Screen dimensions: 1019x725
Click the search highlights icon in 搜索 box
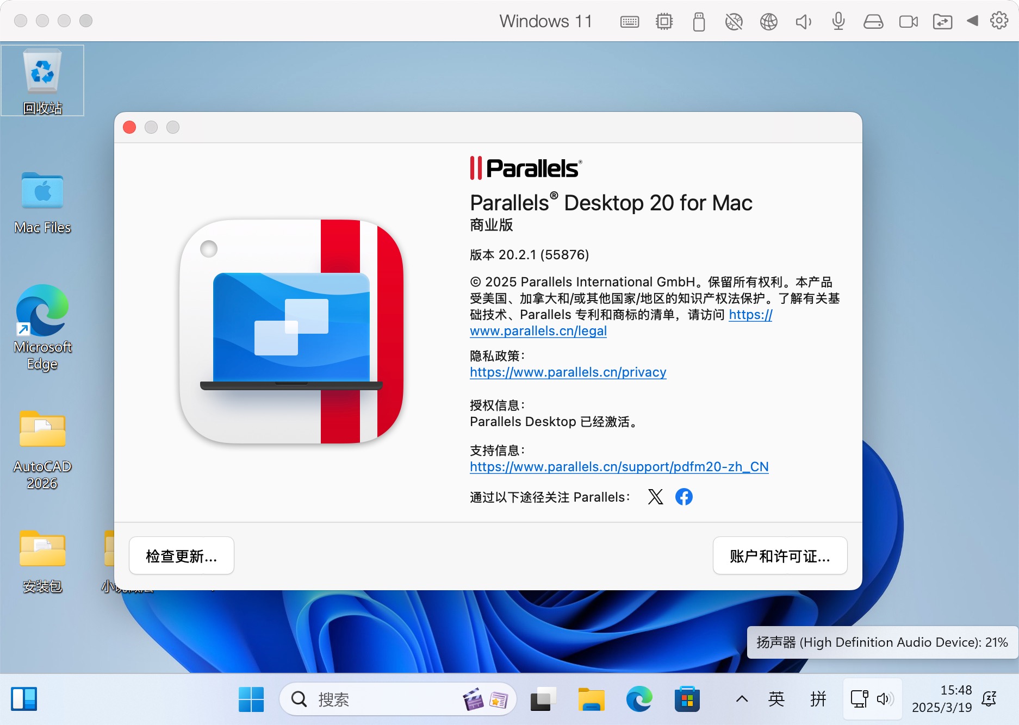pyautogui.click(x=486, y=699)
